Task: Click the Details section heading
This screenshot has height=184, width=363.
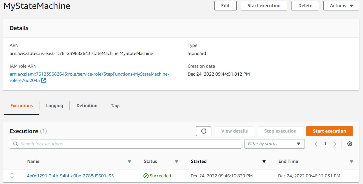Action: (x=19, y=28)
